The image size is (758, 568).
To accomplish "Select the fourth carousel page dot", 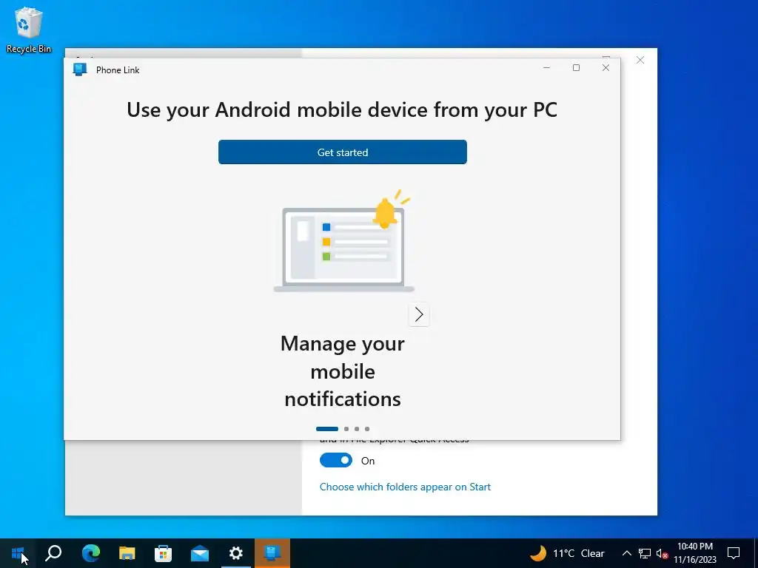I will pos(367,429).
